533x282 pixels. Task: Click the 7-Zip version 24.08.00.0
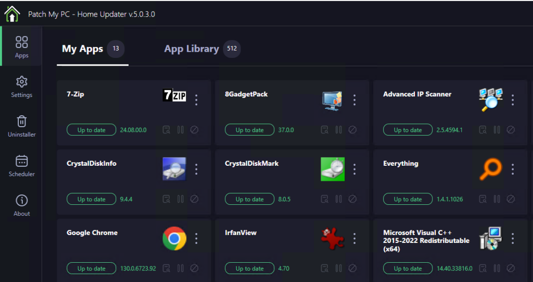pyautogui.click(x=133, y=130)
